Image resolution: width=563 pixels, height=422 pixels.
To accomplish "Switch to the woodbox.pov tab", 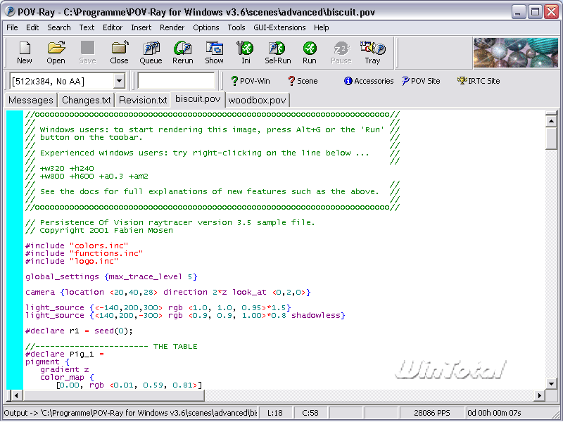I will tap(257, 100).
